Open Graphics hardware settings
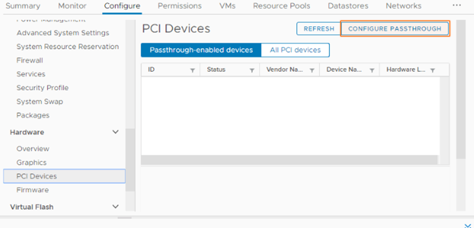 32,163
